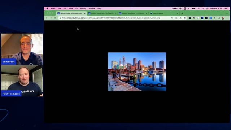Open the View menu
This screenshot has width=231, height=130.
[71, 9]
